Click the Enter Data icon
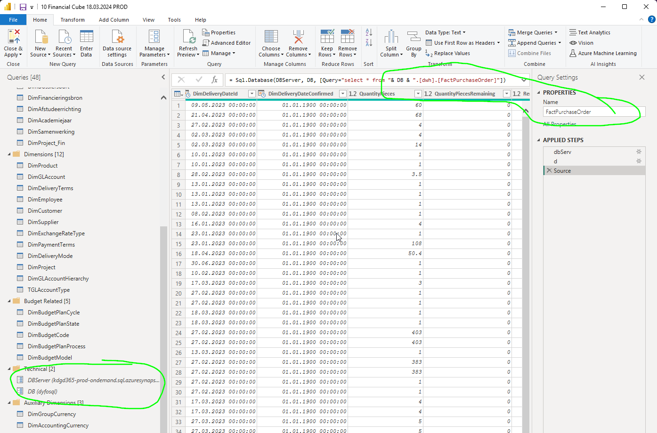Image resolution: width=657 pixels, height=433 pixels. click(x=86, y=37)
